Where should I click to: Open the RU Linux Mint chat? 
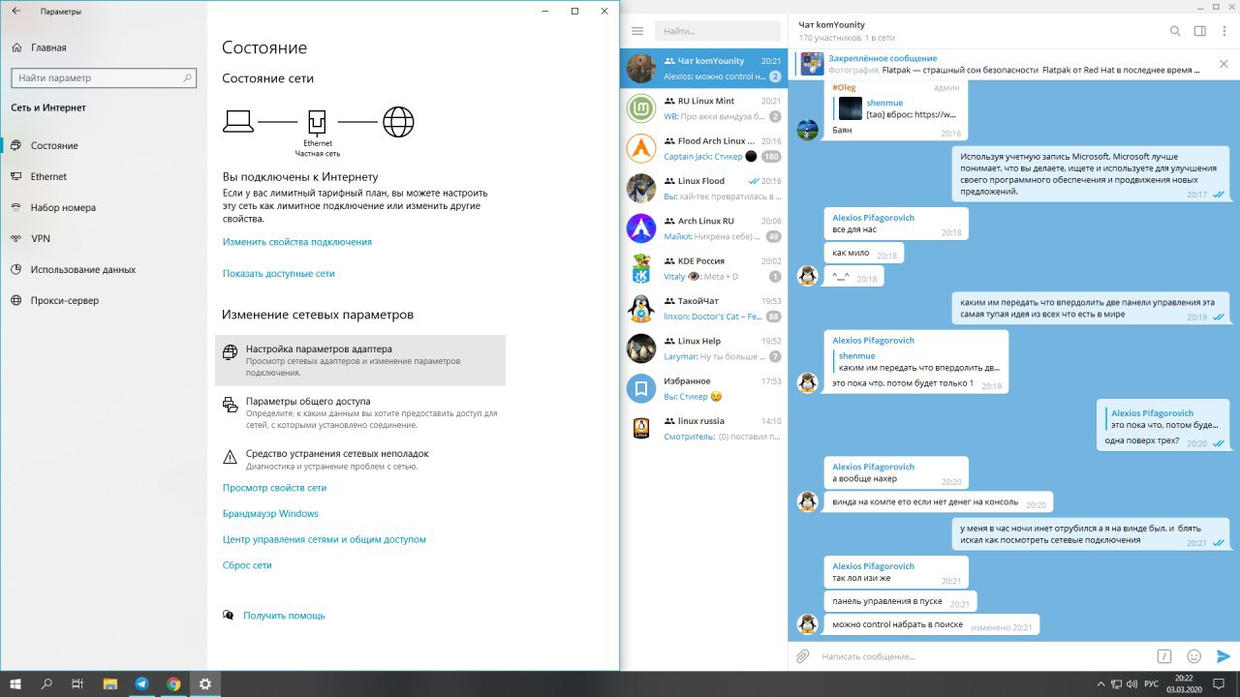pos(704,108)
